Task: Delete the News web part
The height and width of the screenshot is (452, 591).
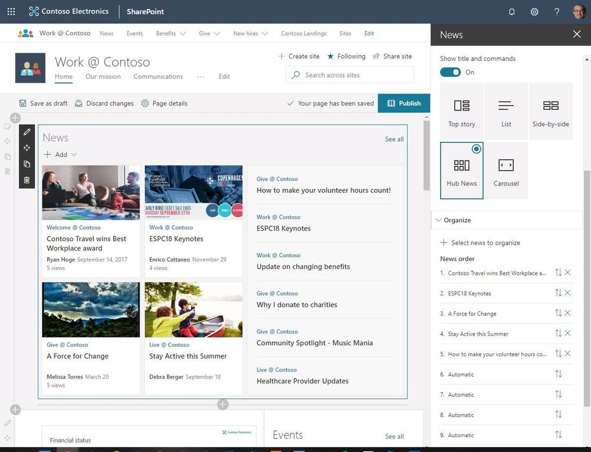Action: (x=27, y=180)
